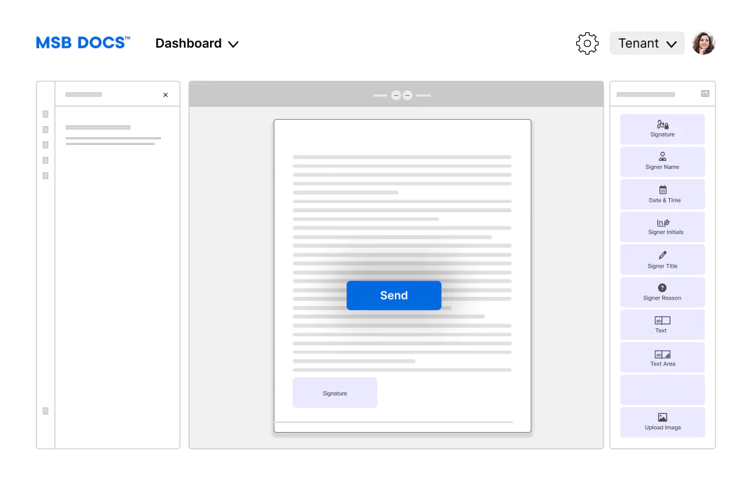Click the MSB DOCS logo
The height and width of the screenshot is (481, 754).
click(83, 43)
